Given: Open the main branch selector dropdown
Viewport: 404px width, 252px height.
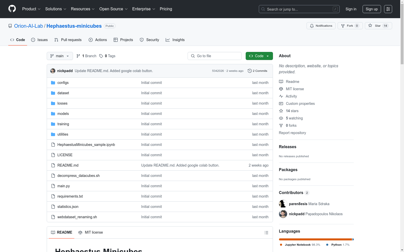Looking at the screenshot, I should [60, 56].
